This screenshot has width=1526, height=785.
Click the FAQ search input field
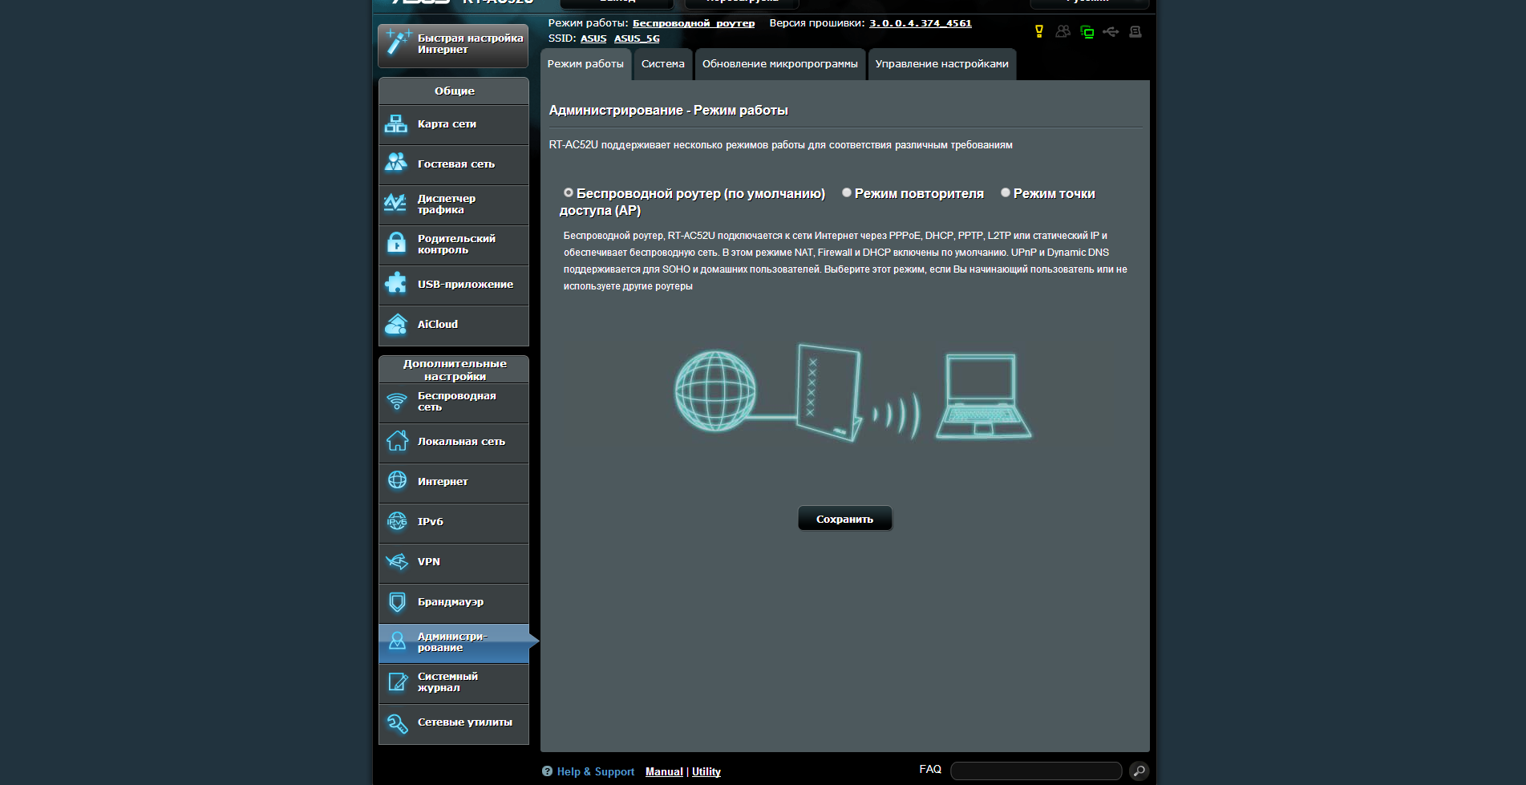coord(1035,771)
